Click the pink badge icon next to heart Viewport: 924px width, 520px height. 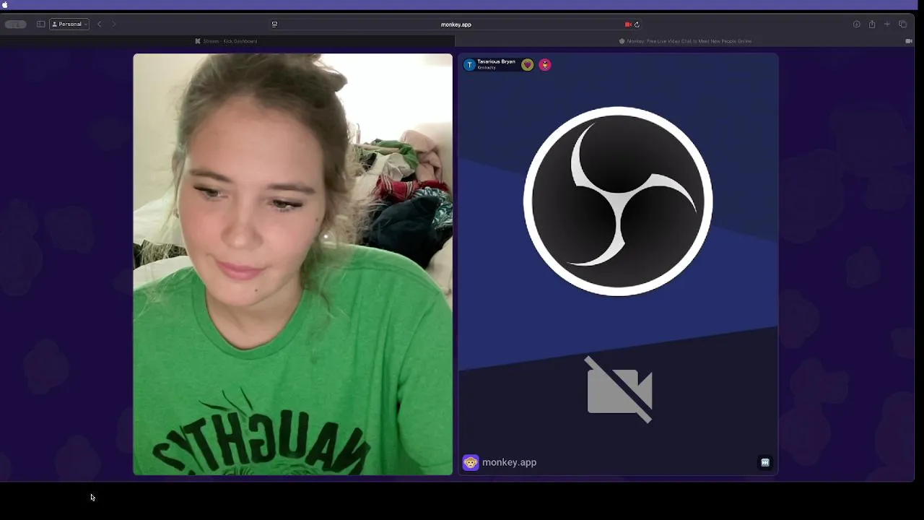(545, 65)
